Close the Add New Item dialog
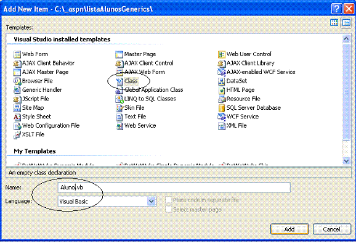Viewport: 356px width, 243px height. (x=349, y=9)
